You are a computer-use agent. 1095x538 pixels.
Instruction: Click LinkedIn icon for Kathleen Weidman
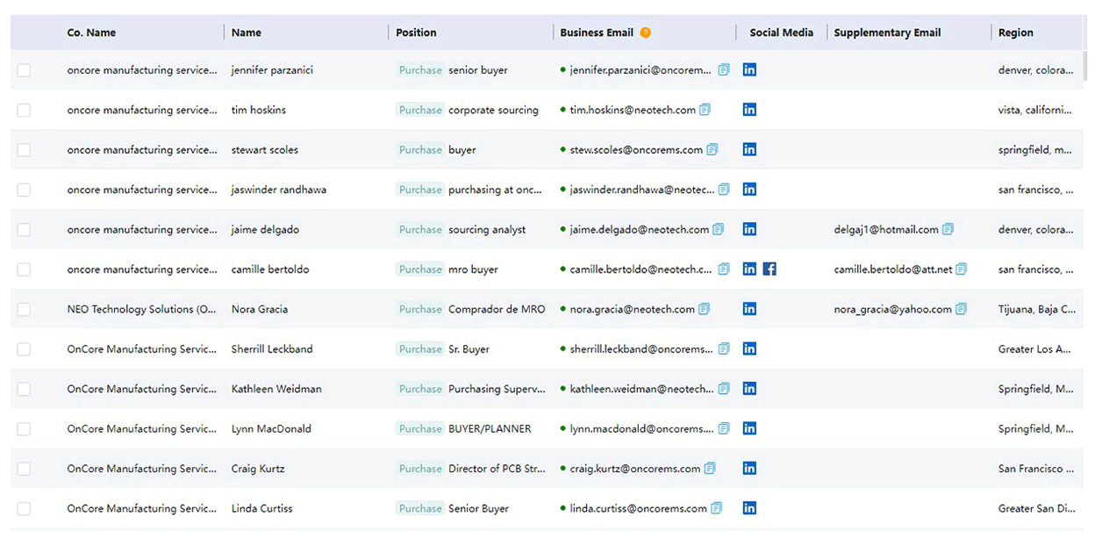tap(749, 389)
